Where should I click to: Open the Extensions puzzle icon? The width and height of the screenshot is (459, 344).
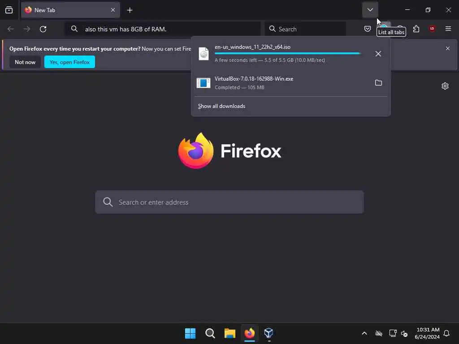[x=416, y=29]
